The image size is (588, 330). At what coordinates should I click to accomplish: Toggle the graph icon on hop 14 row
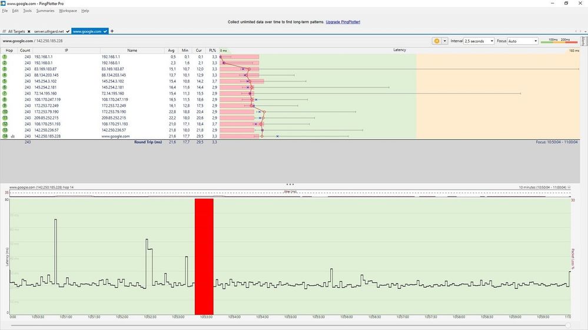tap(13, 137)
